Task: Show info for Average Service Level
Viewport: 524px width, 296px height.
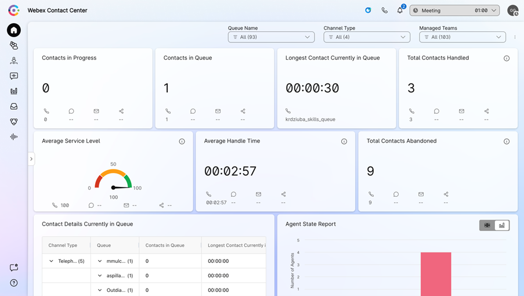Action: click(x=182, y=142)
